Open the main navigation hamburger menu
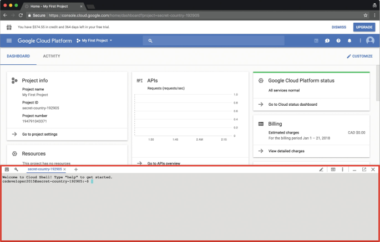Image resolution: width=380 pixels, height=242 pixels. pyautogui.click(x=9, y=40)
